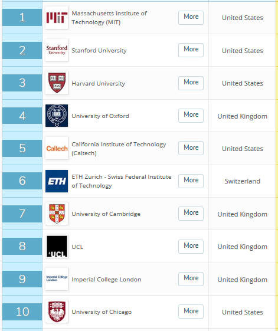Open the University of Chicago text link
278x331 pixels.
pos(102,312)
